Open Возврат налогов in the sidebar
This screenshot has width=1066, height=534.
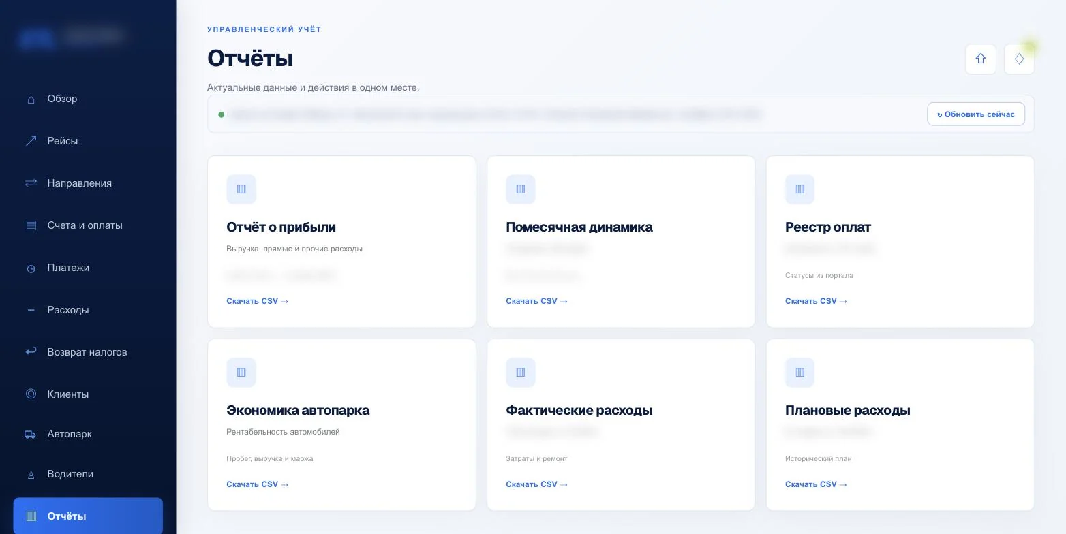[x=88, y=352]
